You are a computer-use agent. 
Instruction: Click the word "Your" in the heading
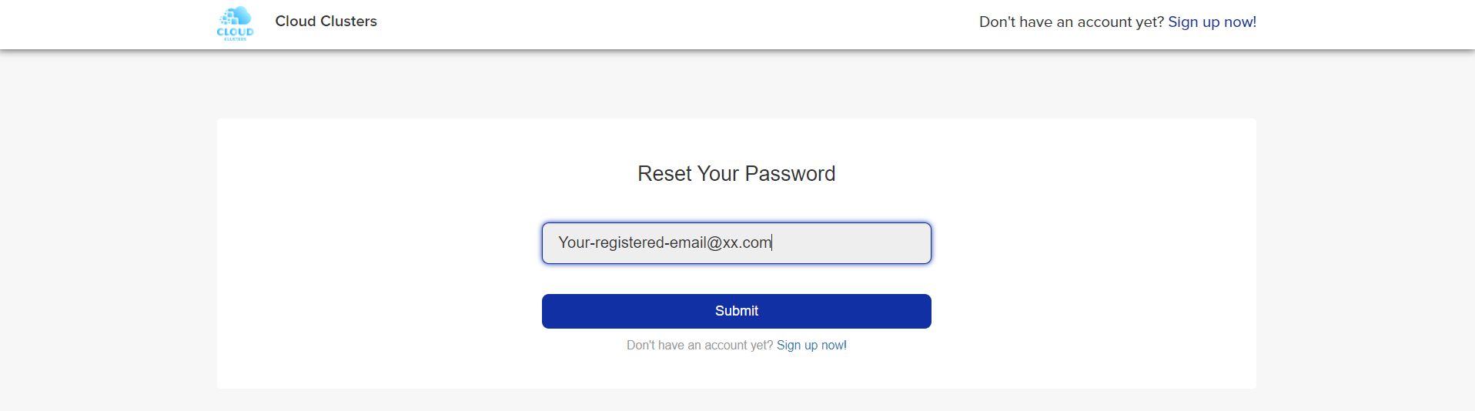[x=718, y=174]
